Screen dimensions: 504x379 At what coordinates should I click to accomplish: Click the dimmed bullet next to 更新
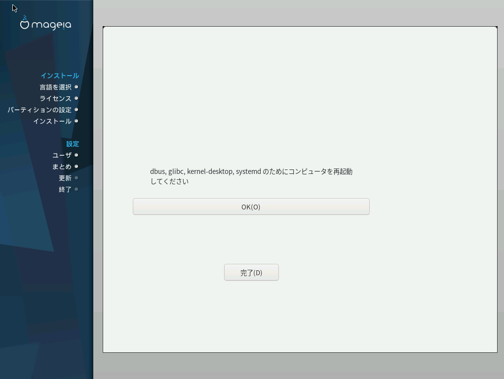point(77,178)
